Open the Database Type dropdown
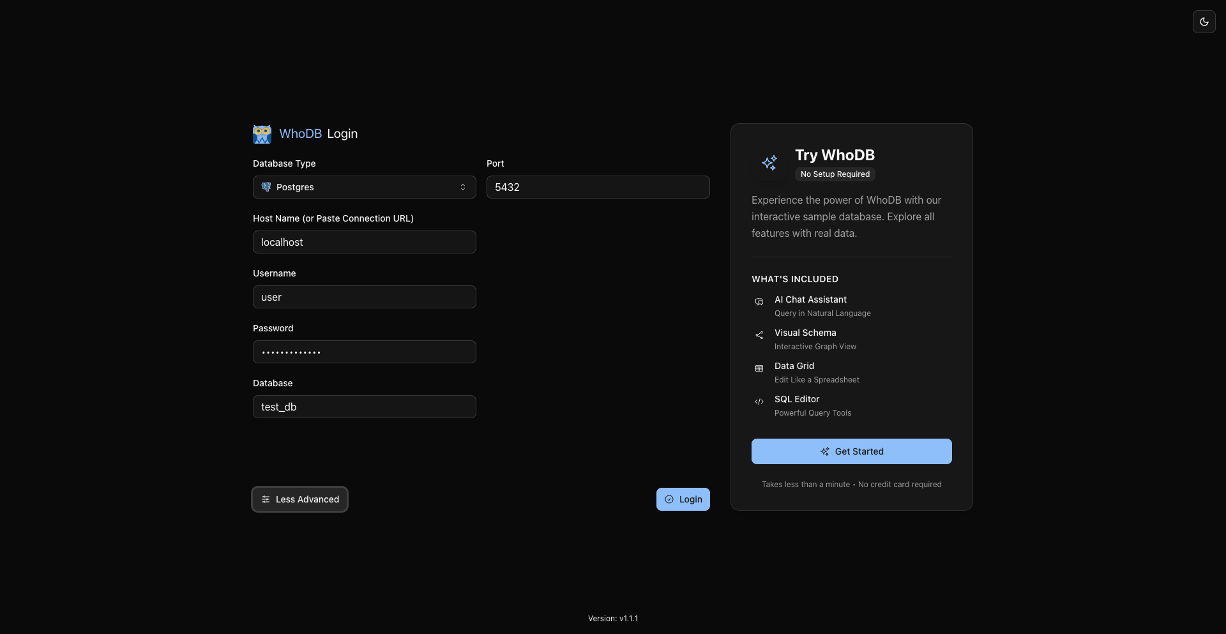The width and height of the screenshot is (1226, 634). [365, 187]
